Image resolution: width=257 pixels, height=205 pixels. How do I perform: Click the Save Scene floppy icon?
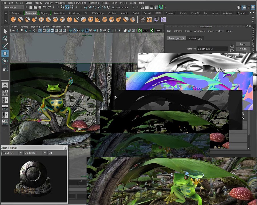click(40, 7)
